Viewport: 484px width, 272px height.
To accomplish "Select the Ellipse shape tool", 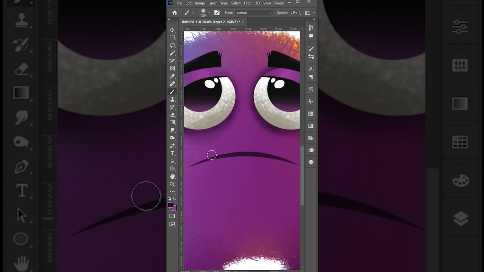I will 172,168.
